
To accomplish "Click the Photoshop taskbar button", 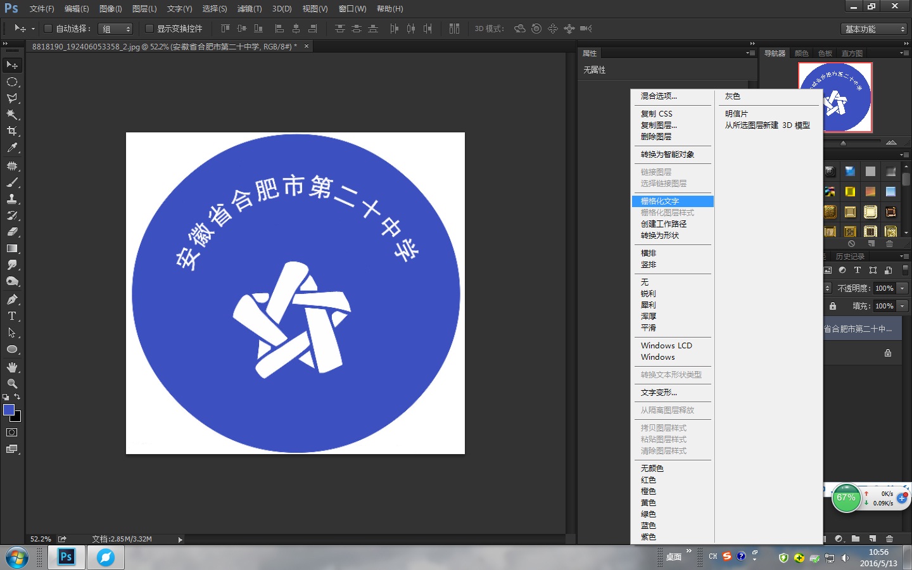I will 66,557.
